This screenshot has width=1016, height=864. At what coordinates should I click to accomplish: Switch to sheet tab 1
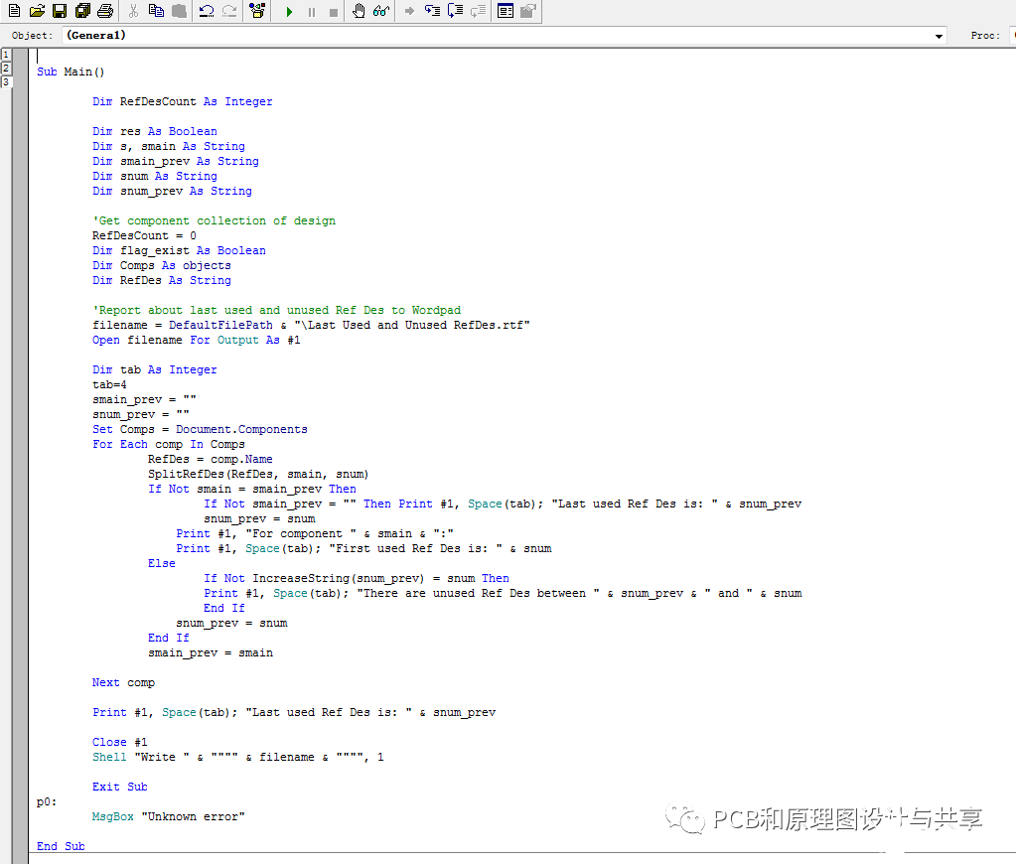point(6,54)
